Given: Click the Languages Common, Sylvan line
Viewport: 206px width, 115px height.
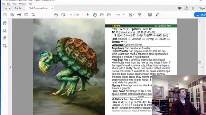Looking at the screenshot, I should [x=127, y=45].
